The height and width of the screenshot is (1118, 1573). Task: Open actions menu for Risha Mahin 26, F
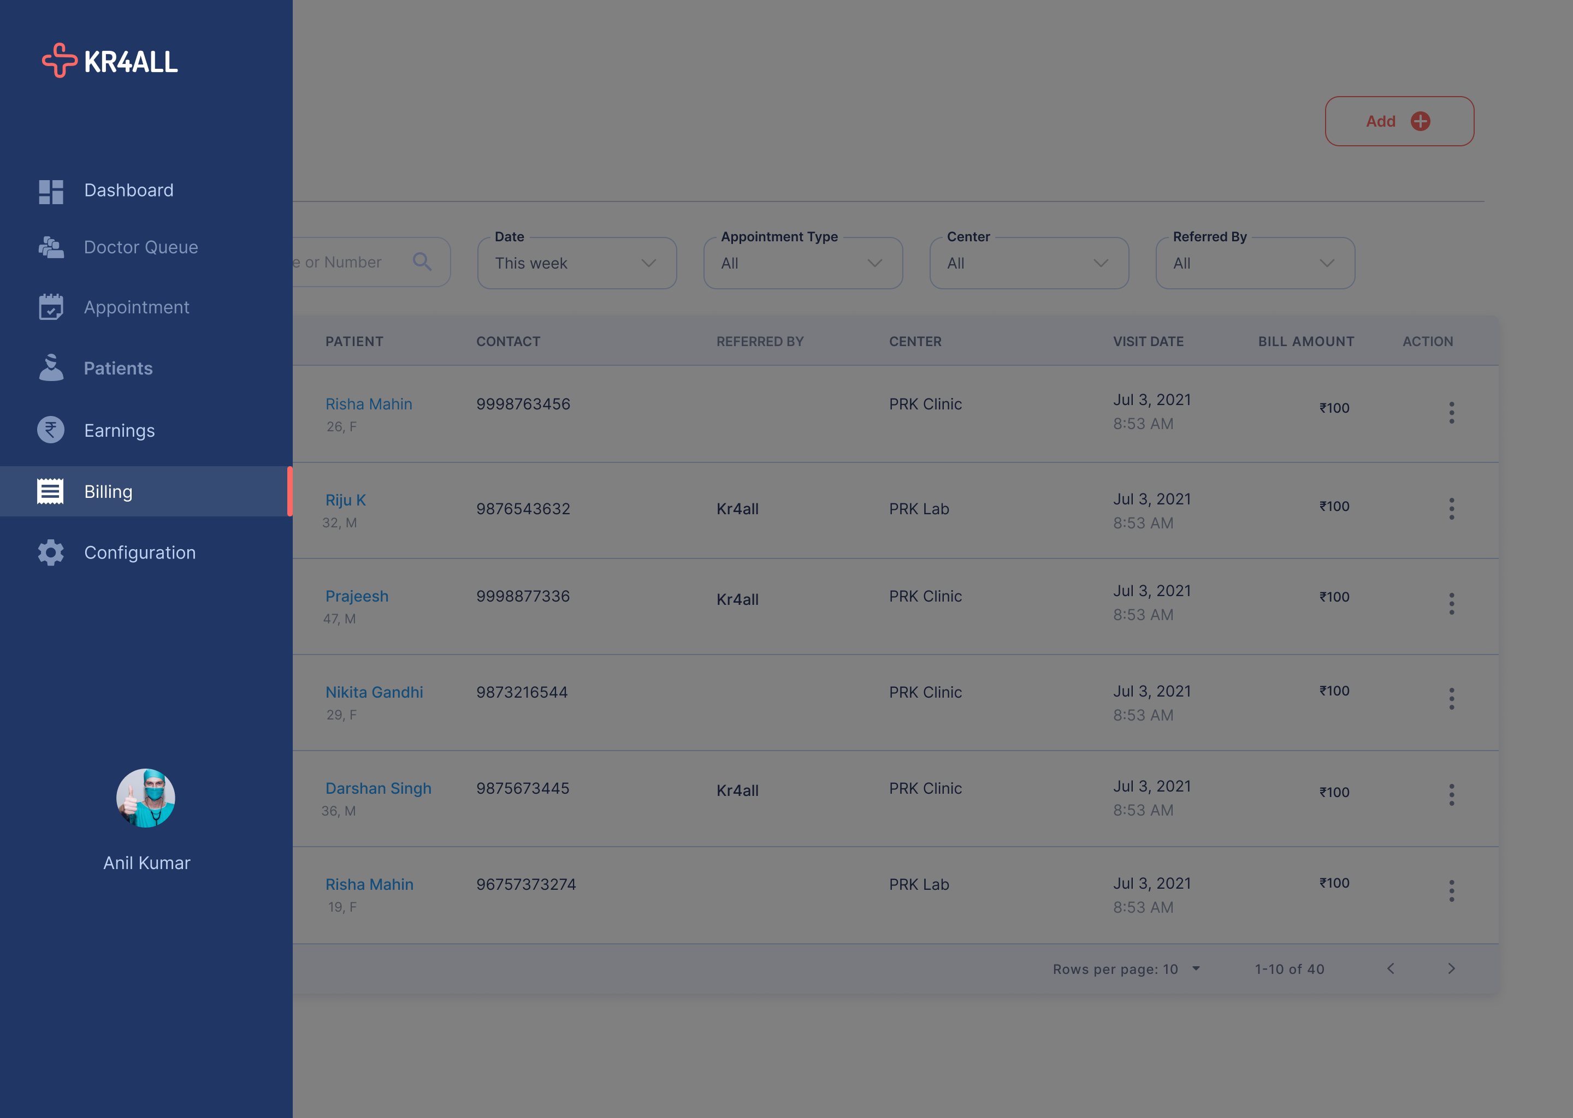click(x=1452, y=412)
